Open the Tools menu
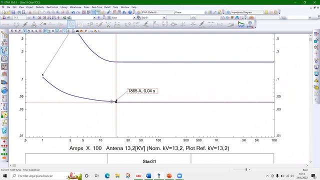 [x=115, y=7]
